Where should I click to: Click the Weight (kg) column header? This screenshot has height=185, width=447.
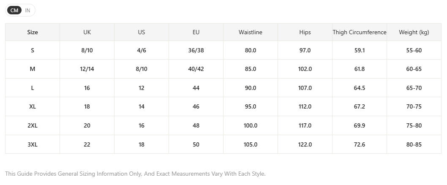(414, 32)
